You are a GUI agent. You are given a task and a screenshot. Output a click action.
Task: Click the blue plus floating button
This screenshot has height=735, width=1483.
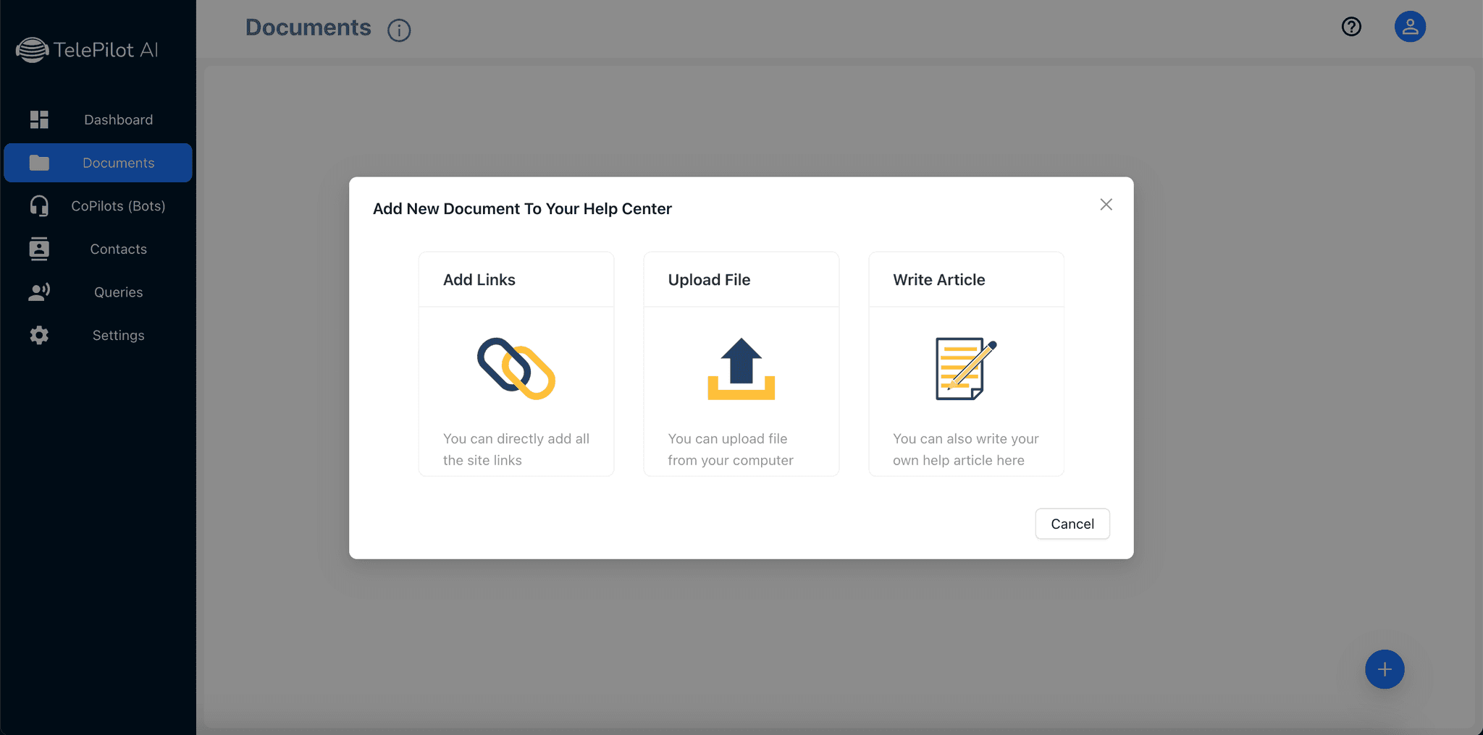(1385, 669)
